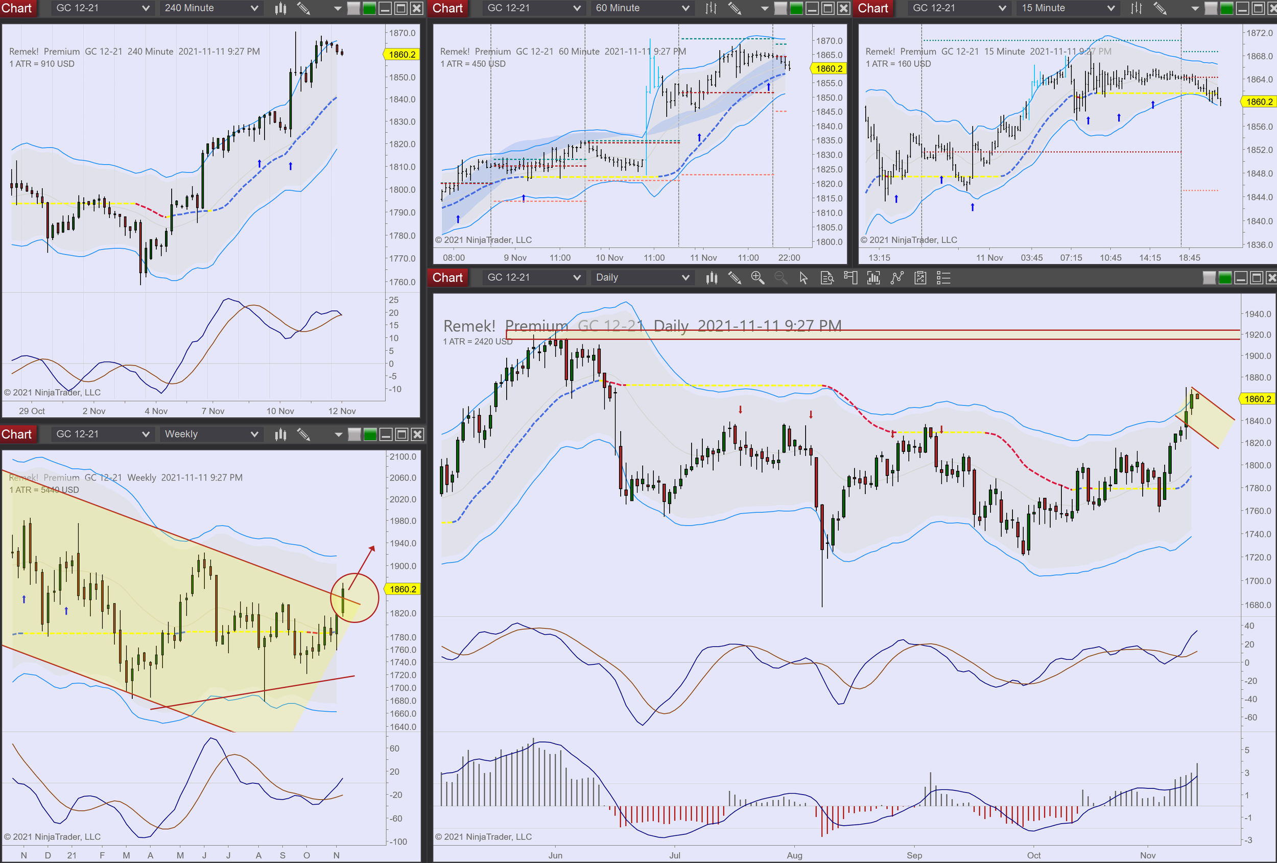Open Strategies icon in Daily chart toolbar
Image resolution: width=1277 pixels, height=863 pixels.
(x=897, y=278)
